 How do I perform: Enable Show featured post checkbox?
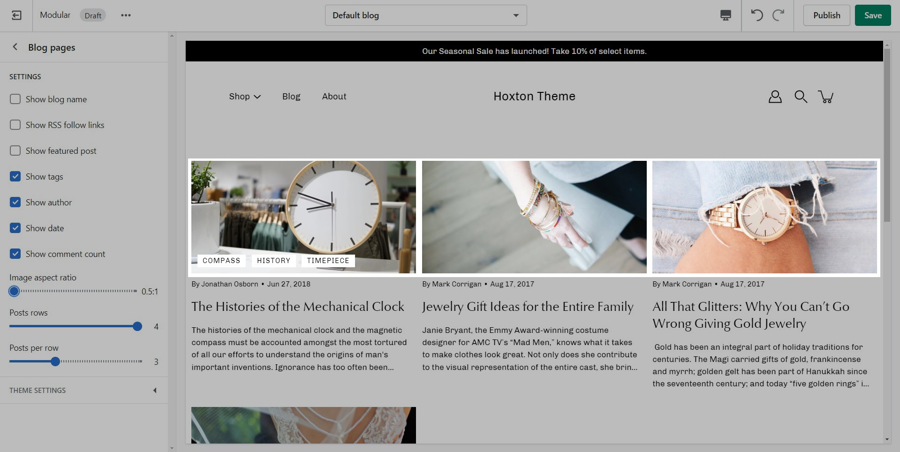tap(15, 151)
